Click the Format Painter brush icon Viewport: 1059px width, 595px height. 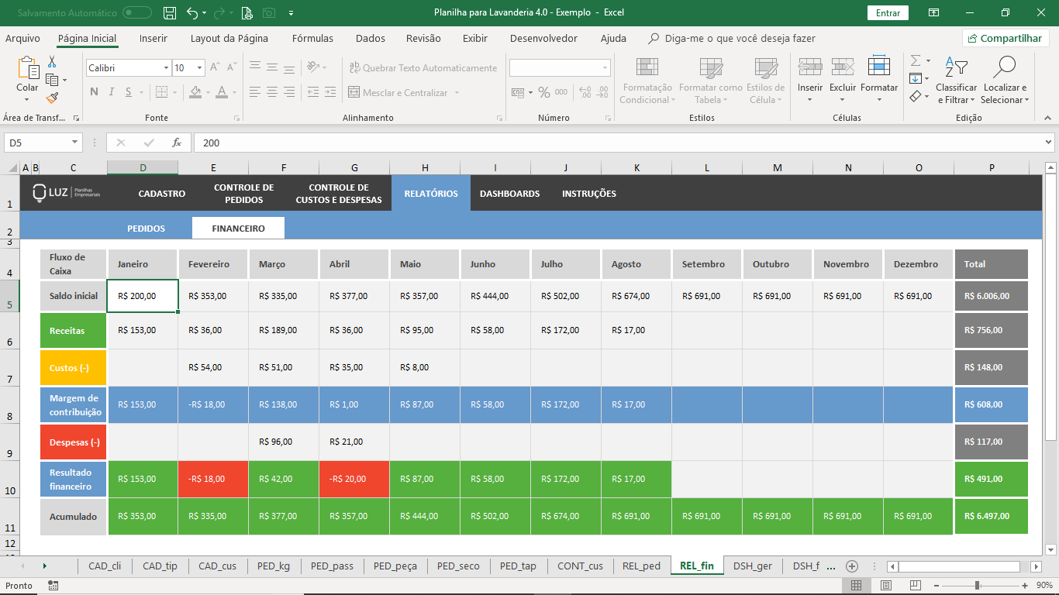(52, 98)
